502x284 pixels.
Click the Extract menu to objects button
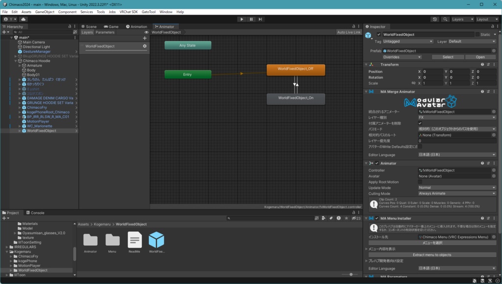(x=432, y=255)
